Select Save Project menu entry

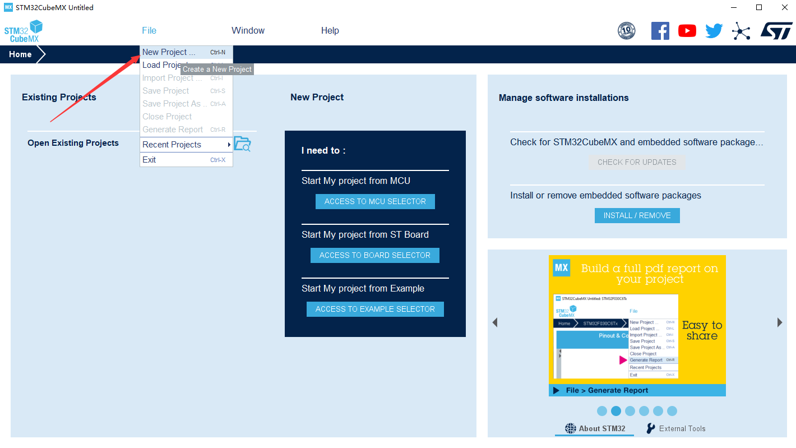pyautogui.click(x=186, y=91)
